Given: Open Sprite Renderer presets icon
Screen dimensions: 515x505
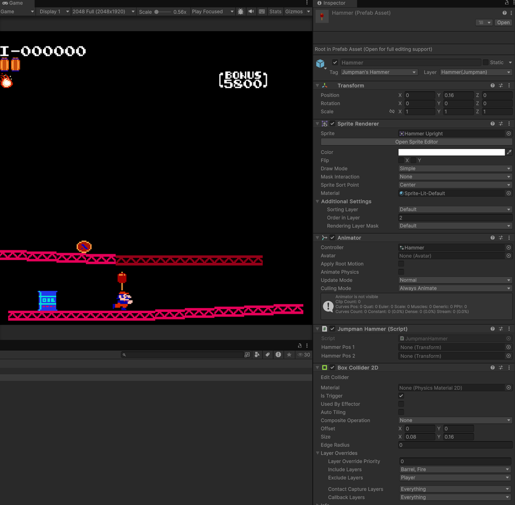Looking at the screenshot, I should click(501, 124).
